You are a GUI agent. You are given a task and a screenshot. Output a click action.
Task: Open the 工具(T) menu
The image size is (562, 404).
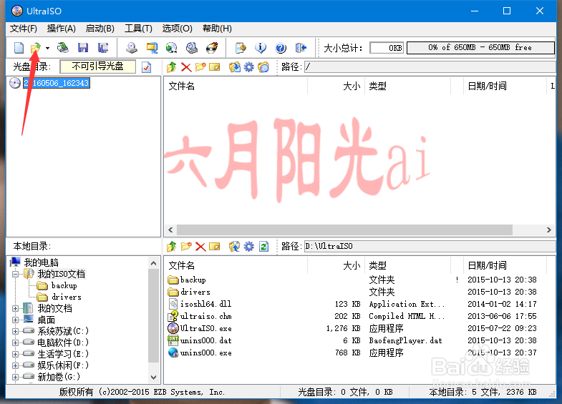click(x=138, y=29)
